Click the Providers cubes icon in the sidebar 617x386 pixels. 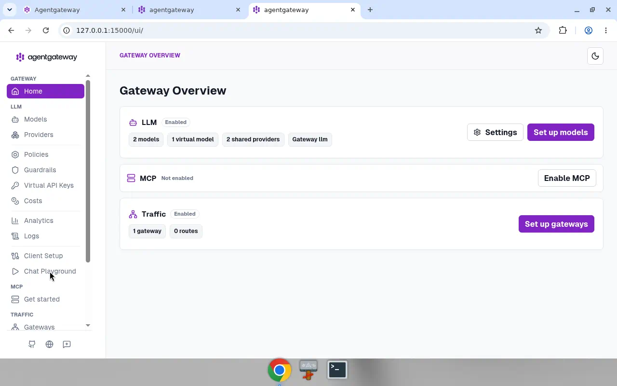[15, 135]
